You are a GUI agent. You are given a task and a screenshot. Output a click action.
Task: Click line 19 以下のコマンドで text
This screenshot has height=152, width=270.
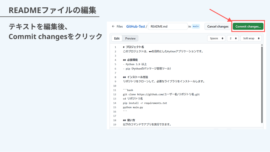(x=147, y=124)
